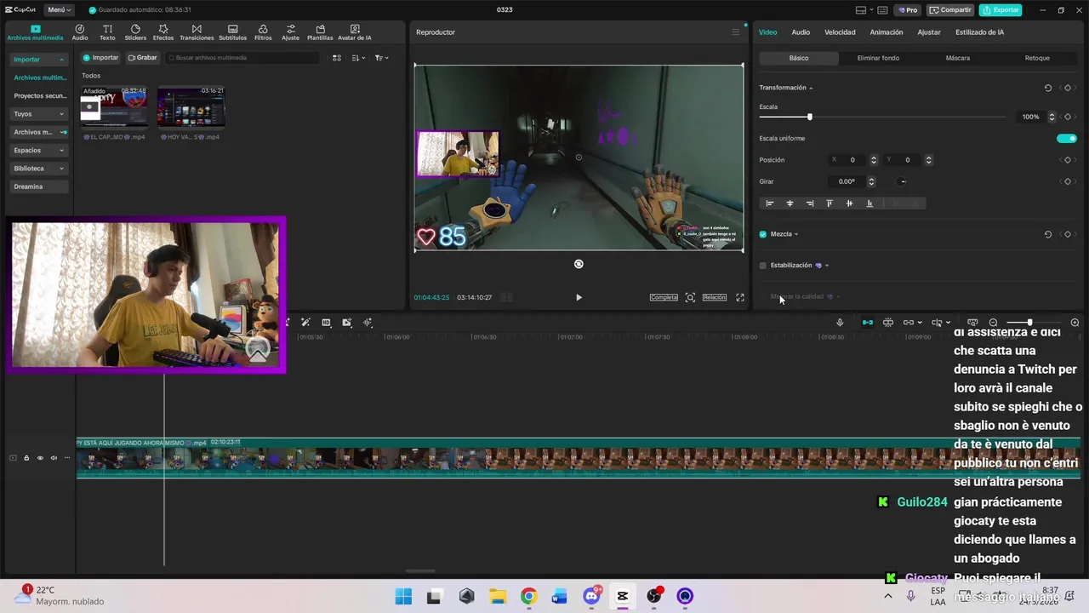The width and height of the screenshot is (1089, 613).
Task: Toggle Escala uniforme switch
Action: pyautogui.click(x=1066, y=138)
